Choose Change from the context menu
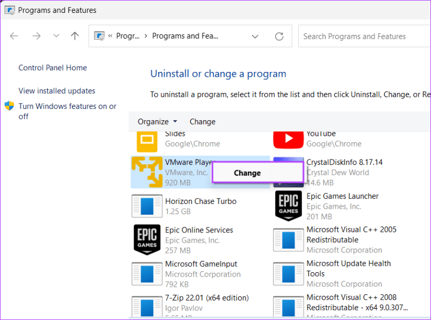This screenshot has height=320, width=431. pos(247,173)
